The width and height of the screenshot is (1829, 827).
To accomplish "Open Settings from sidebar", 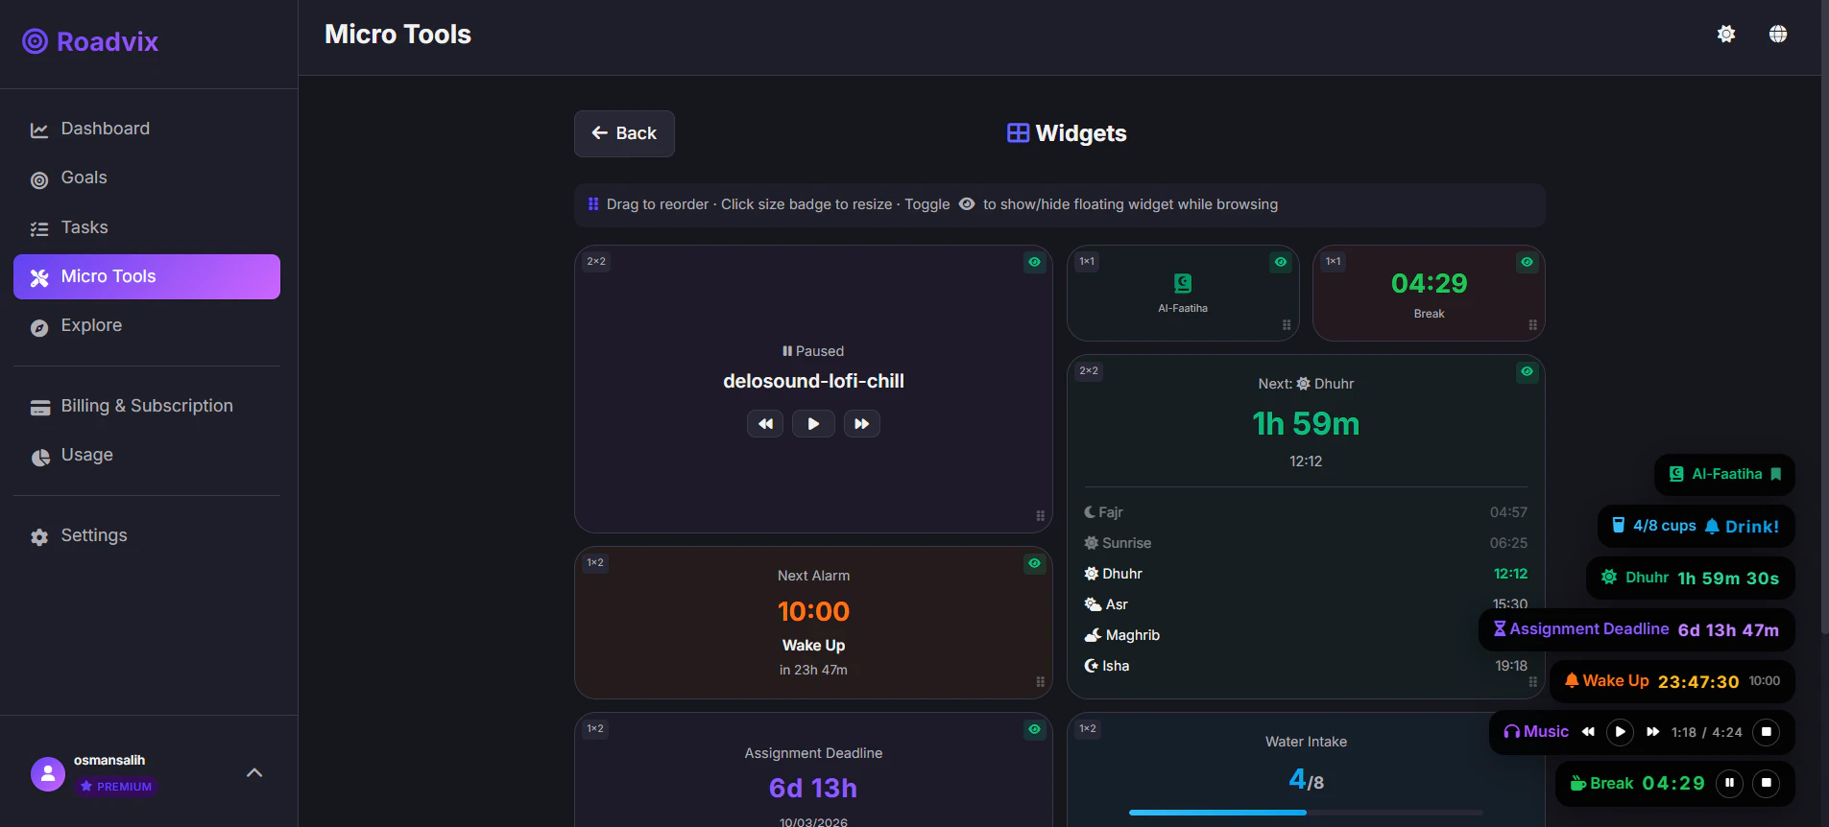I will coord(147,535).
